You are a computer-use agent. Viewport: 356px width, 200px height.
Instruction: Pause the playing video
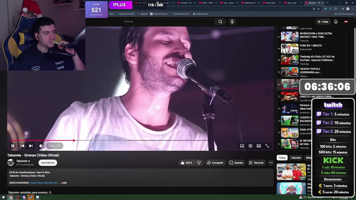13,146
